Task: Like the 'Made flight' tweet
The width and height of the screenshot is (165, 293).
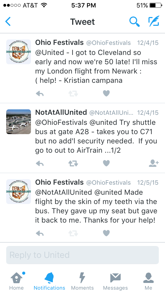Action: 106,233
